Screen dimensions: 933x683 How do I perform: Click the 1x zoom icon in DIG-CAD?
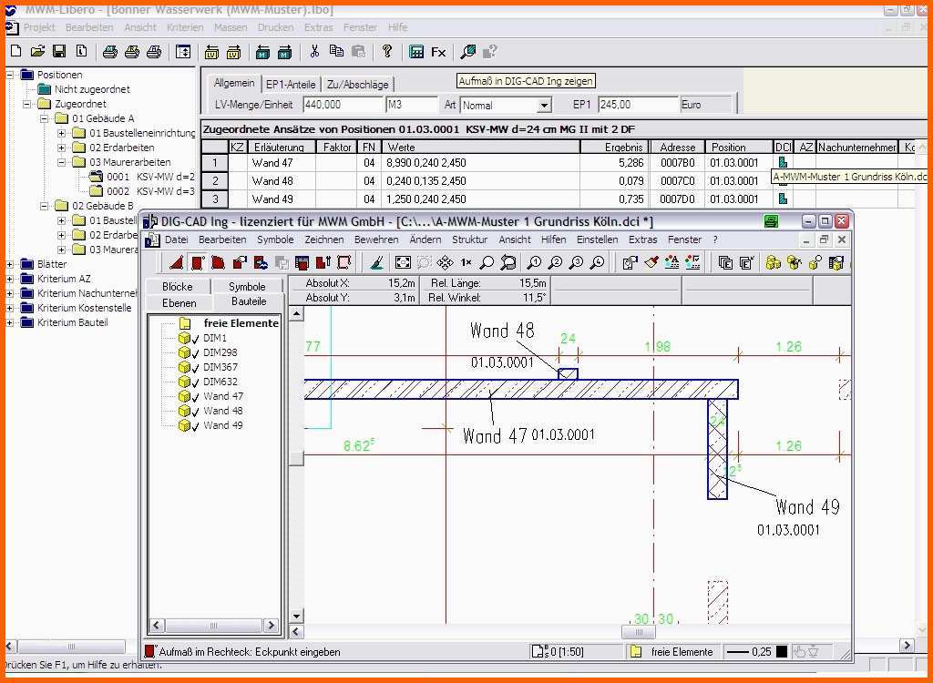point(466,262)
